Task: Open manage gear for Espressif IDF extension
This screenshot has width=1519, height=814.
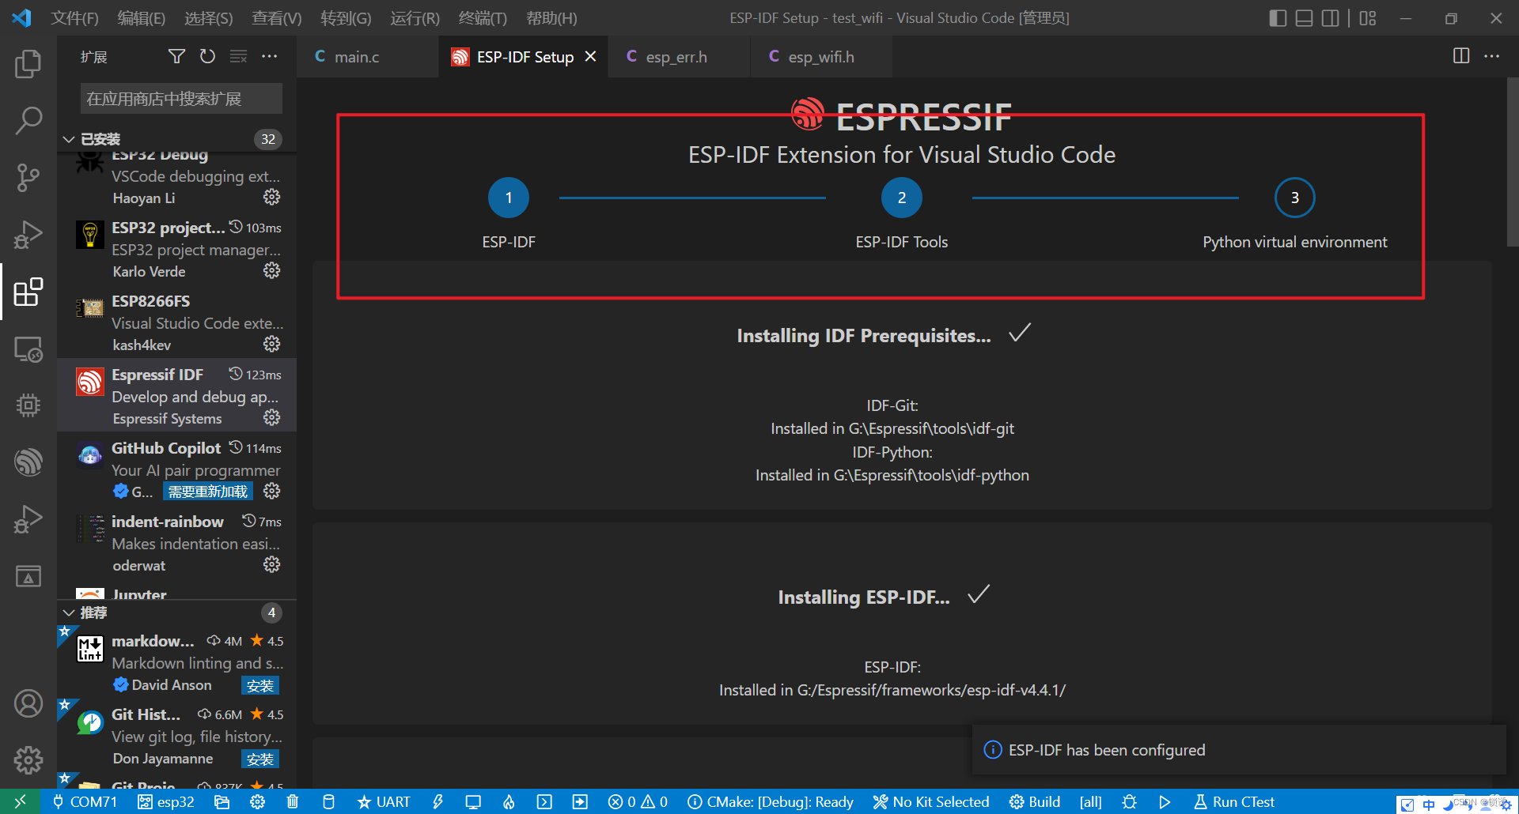Action: point(271,417)
